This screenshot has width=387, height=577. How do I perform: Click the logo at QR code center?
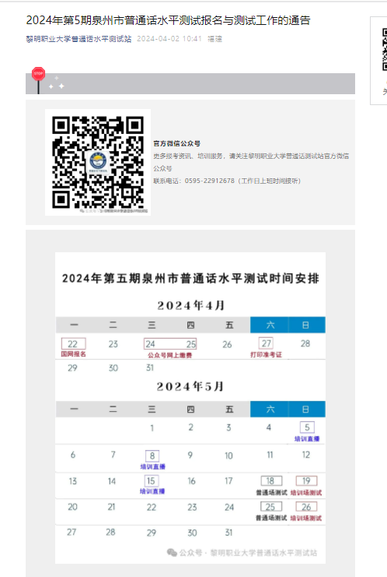pyautogui.click(x=98, y=161)
